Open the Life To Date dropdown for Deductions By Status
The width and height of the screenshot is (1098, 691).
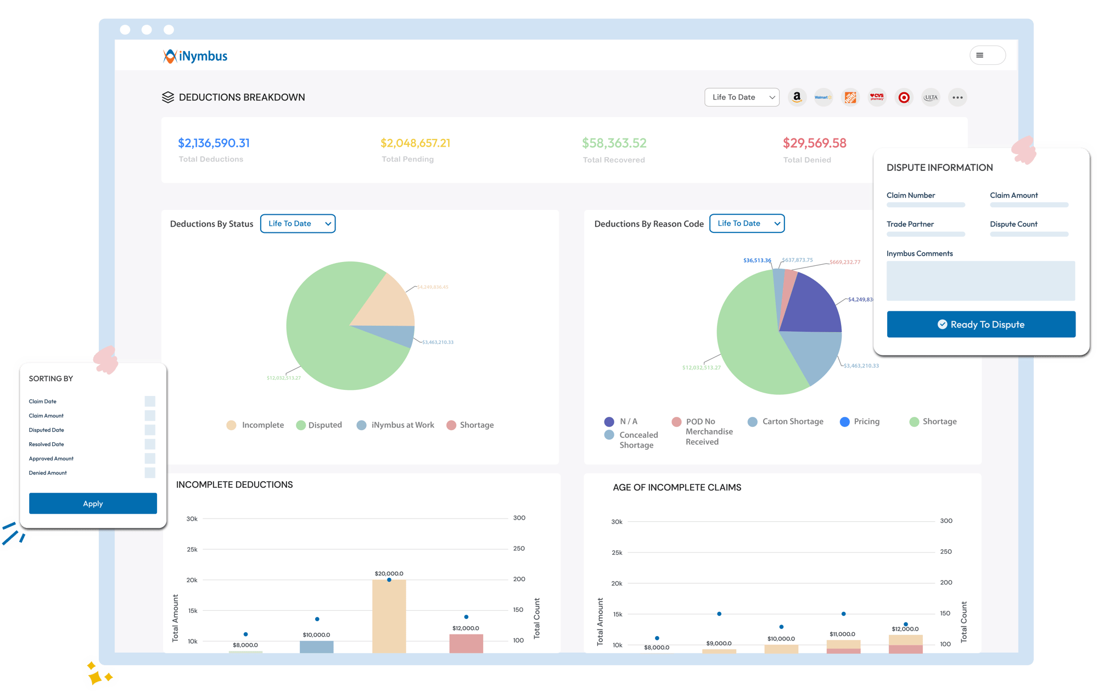pyautogui.click(x=298, y=224)
